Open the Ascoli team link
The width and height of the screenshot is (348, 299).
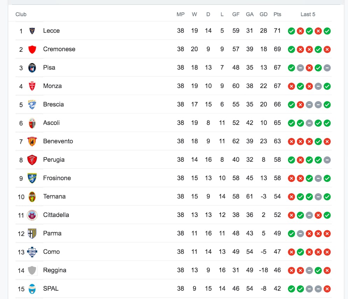pyautogui.click(x=51, y=123)
